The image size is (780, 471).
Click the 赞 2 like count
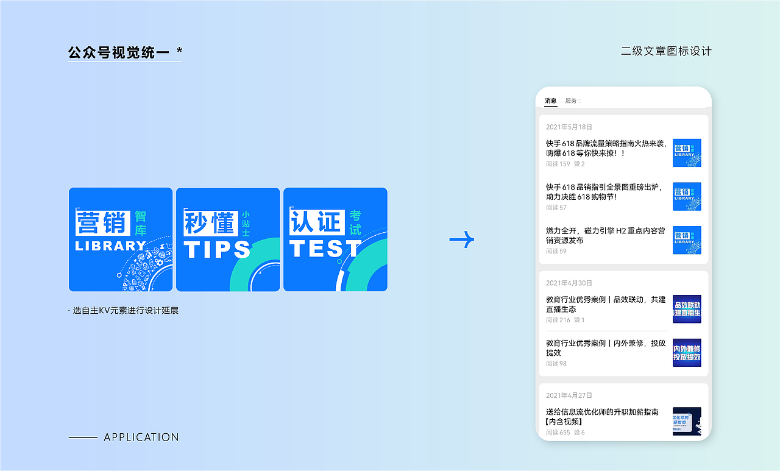[580, 164]
